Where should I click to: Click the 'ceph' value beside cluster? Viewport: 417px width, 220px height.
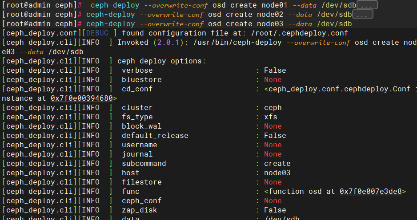(273, 107)
